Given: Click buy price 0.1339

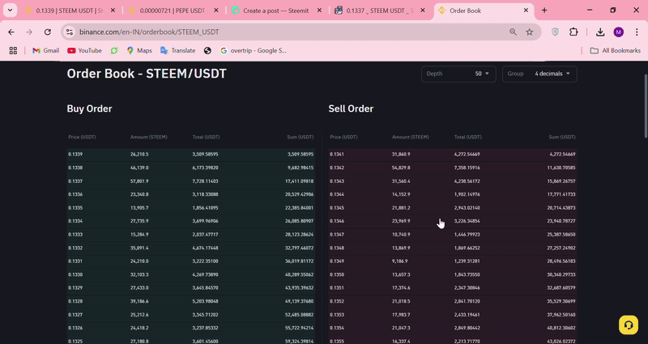Looking at the screenshot, I should pos(75,155).
